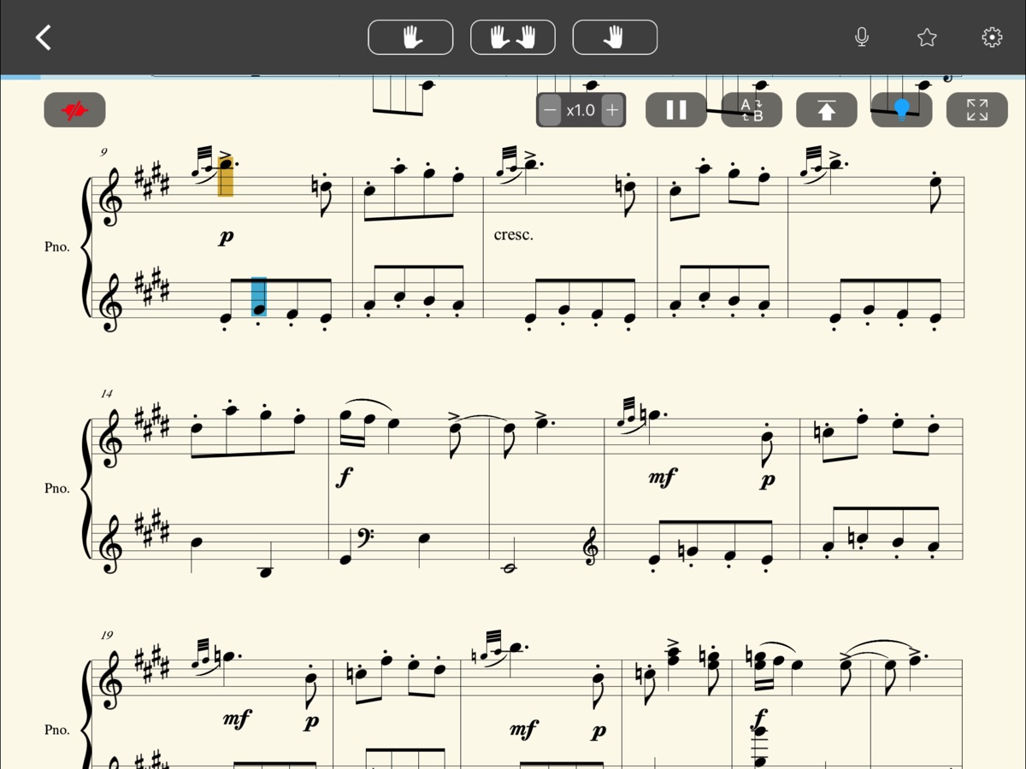This screenshot has height=769, width=1026.
Task: Increase playback speed with plus button
Action: [x=612, y=110]
